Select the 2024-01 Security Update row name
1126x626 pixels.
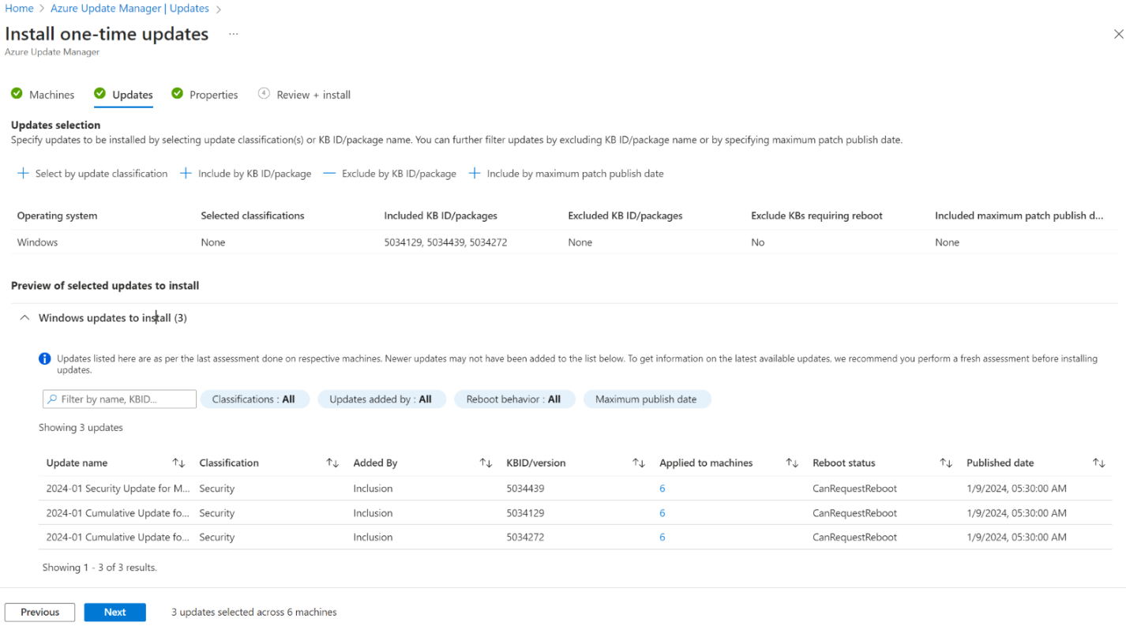coord(118,489)
